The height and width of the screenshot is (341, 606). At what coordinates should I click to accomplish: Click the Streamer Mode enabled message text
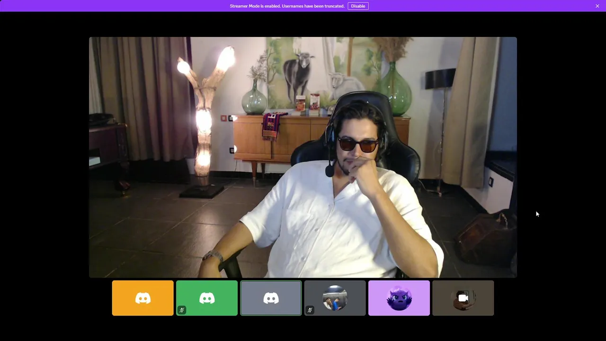click(287, 6)
